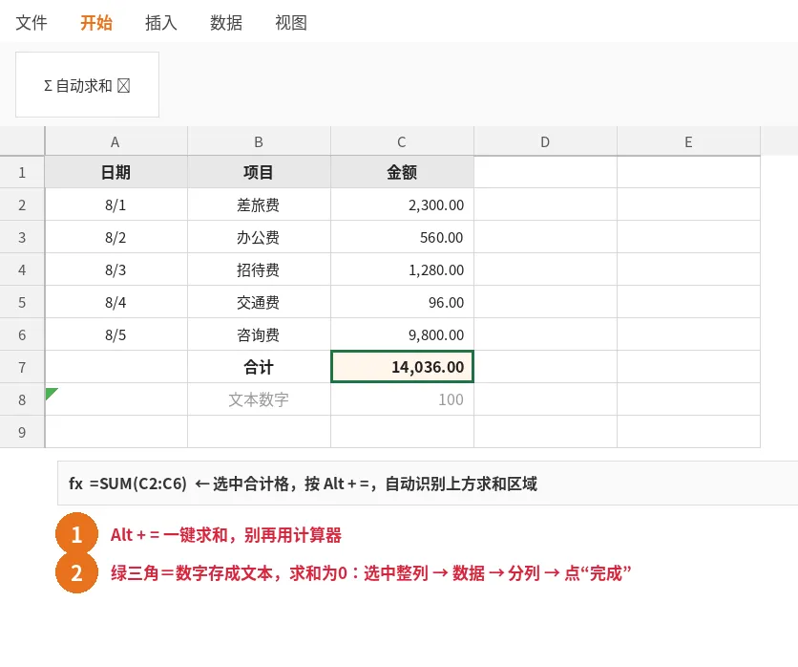Select row 7 header
Screen dimensions: 798x667
tap(22, 367)
